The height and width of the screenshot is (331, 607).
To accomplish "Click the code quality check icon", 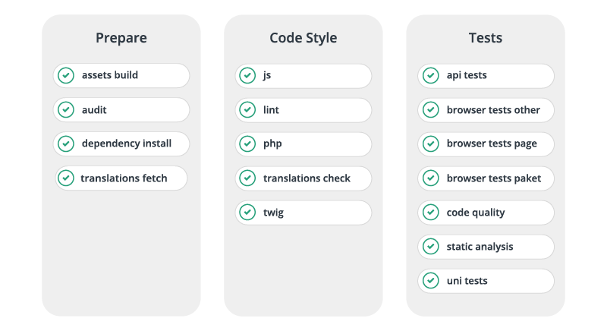I will (x=430, y=212).
